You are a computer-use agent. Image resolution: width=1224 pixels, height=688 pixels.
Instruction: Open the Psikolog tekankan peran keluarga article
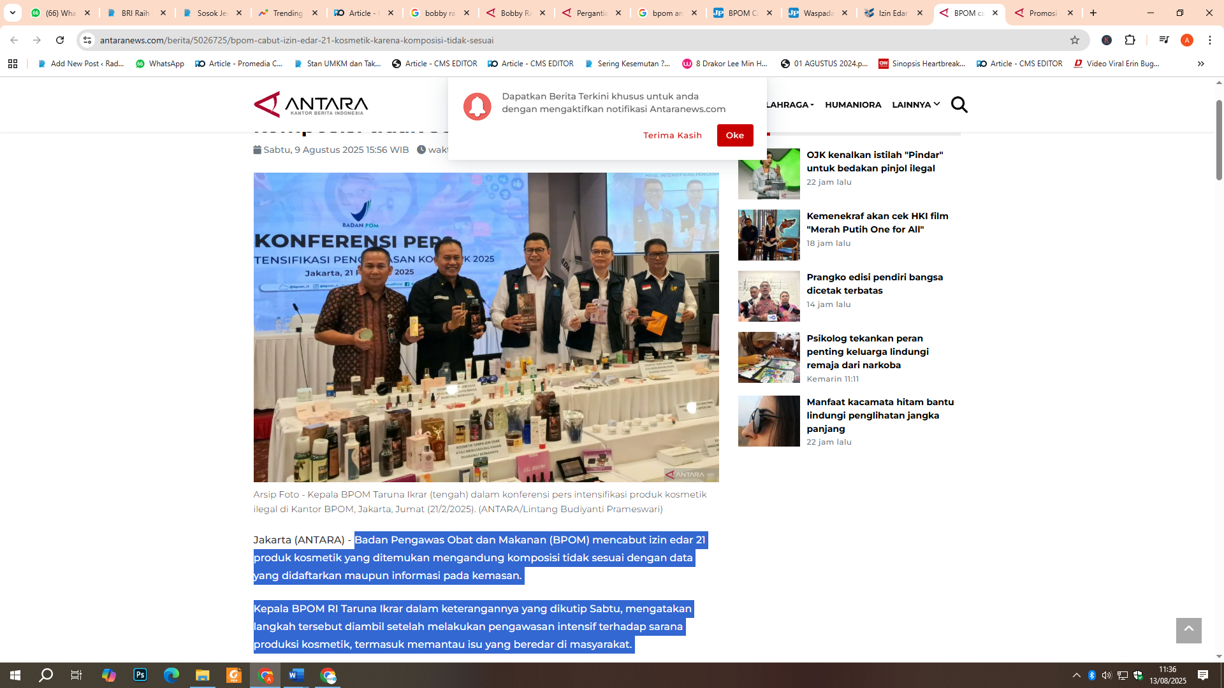(868, 352)
